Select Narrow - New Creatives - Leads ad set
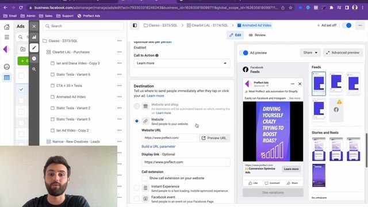This screenshot has height=207, width=368. (76, 142)
